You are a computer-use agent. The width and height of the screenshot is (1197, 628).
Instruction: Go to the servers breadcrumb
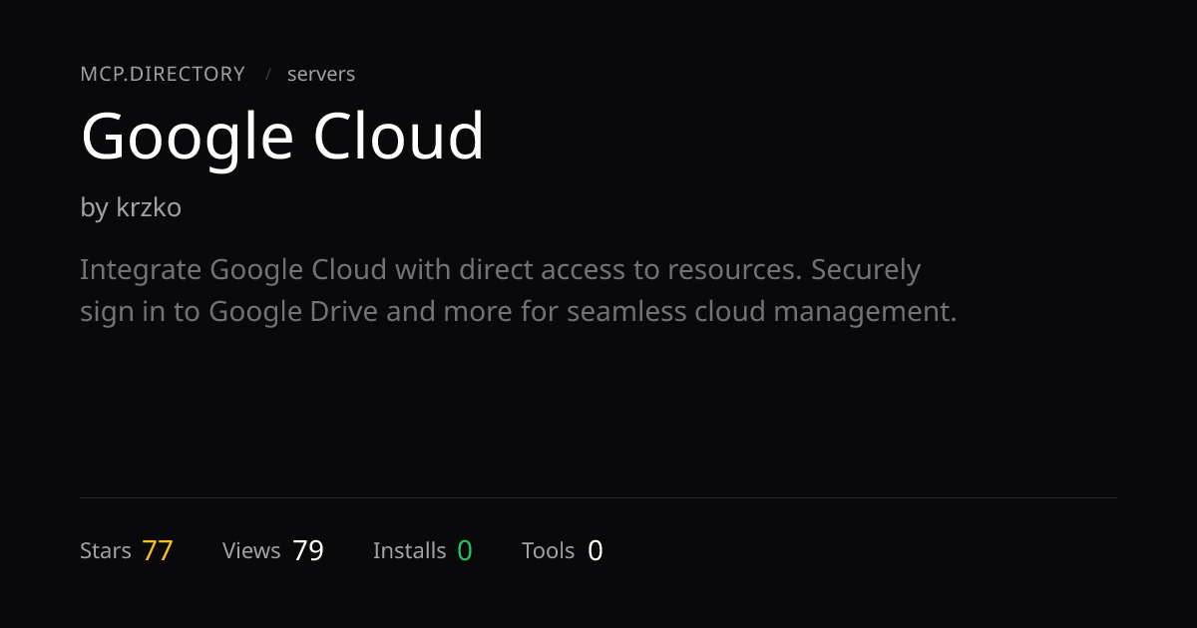pos(321,74)
